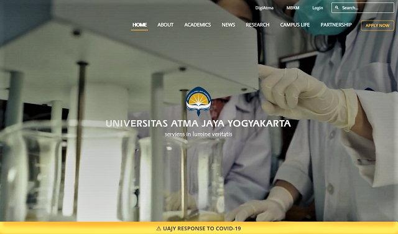Screen dimensions: 398x234
Task: Open the DigiAtma link
Action: pos(264,8)
